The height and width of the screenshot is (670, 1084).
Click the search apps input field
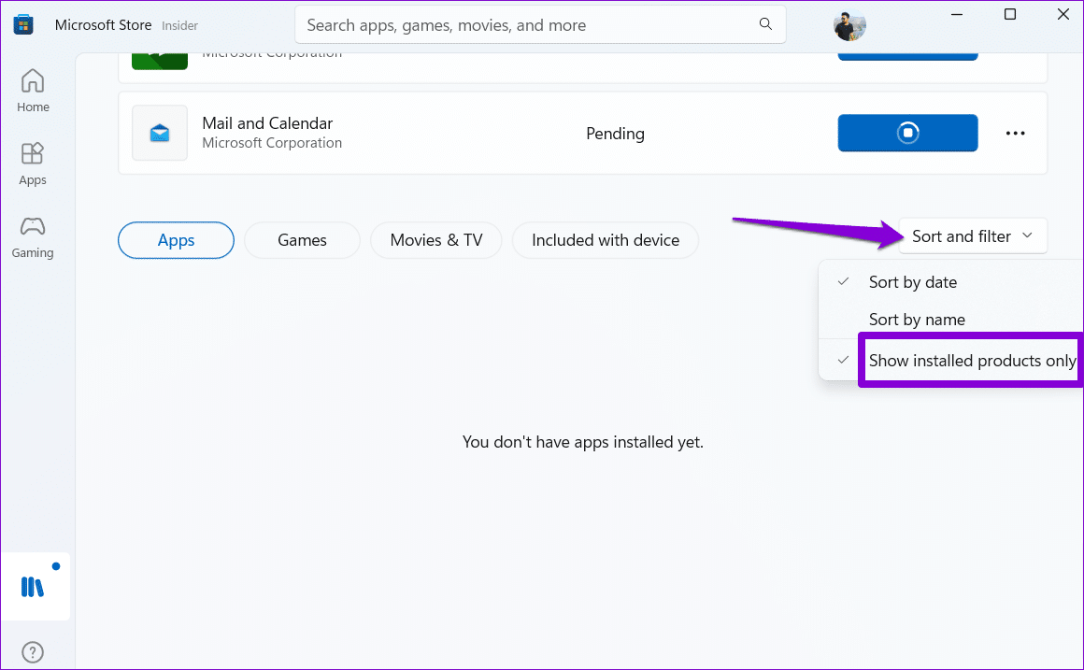[x=540, y=25]
